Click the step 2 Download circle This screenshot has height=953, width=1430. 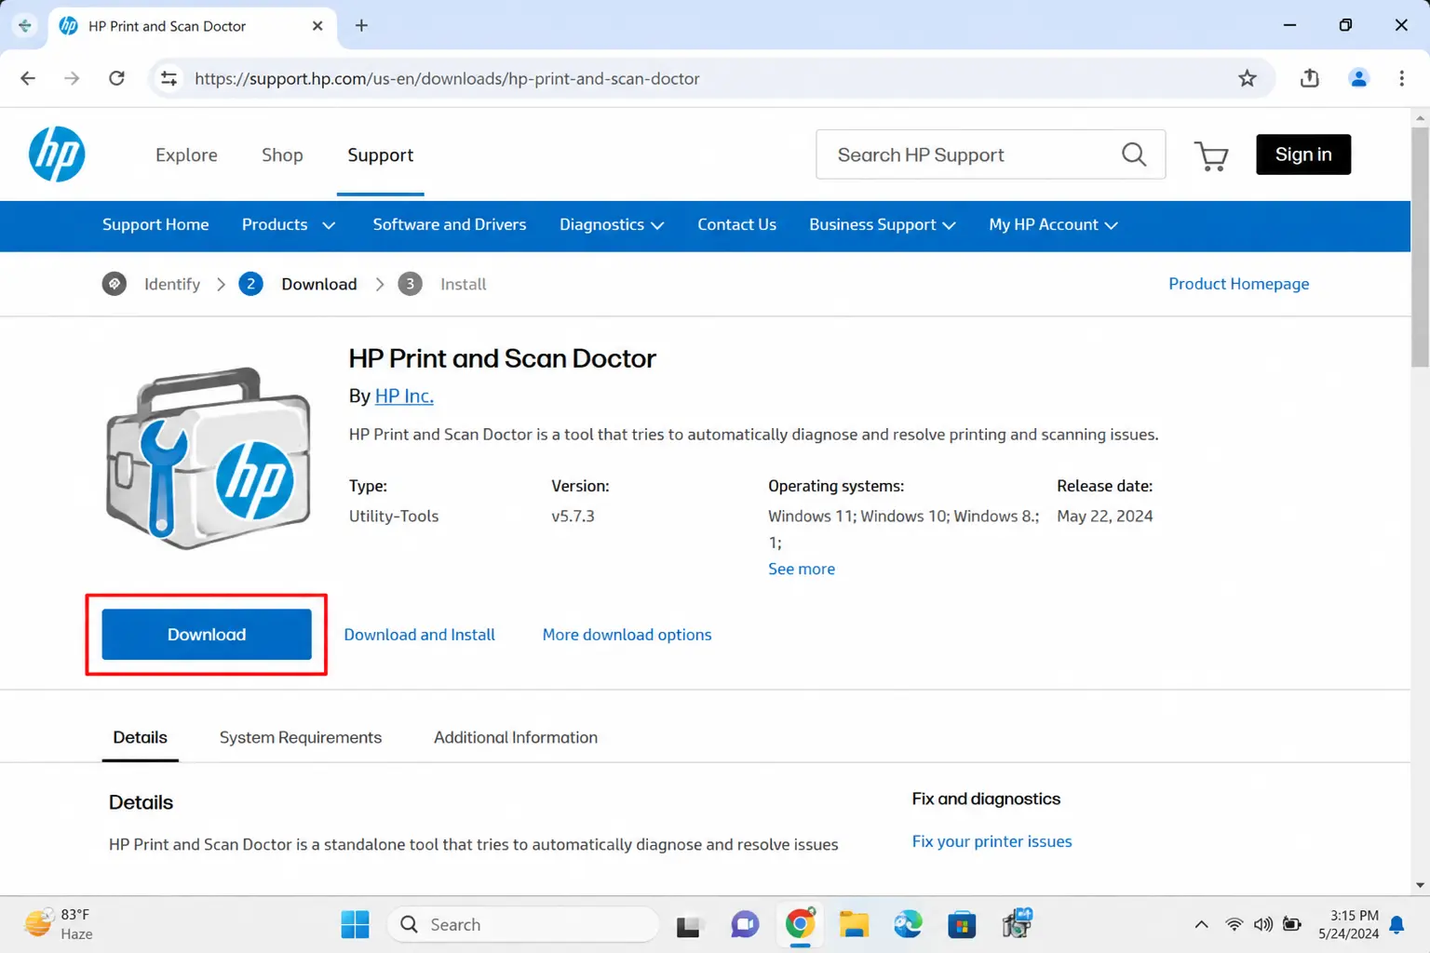(x=250, y=284)
